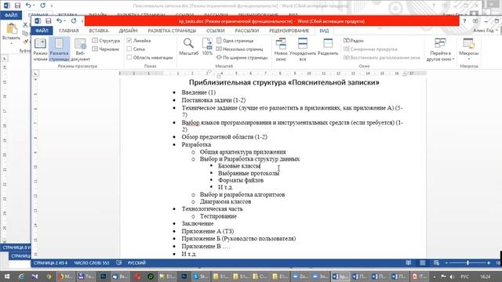The height and width of the screenshot is (282, 502).
Task: Enable the Сетка gridlines checkbox
Action: [129, 49]
